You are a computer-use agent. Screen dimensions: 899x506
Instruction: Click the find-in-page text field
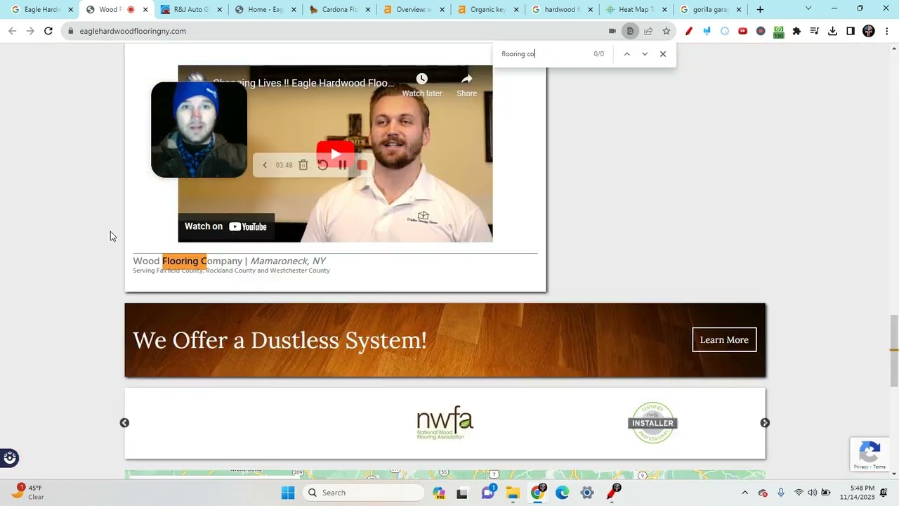point(544,54)
